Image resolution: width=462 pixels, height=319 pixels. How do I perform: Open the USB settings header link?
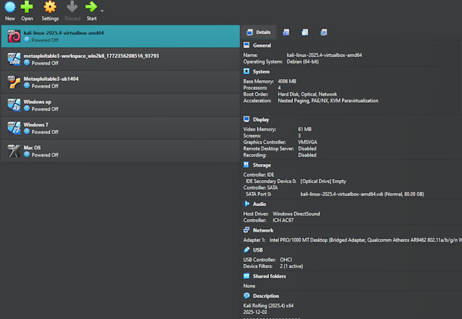[257, 250]
